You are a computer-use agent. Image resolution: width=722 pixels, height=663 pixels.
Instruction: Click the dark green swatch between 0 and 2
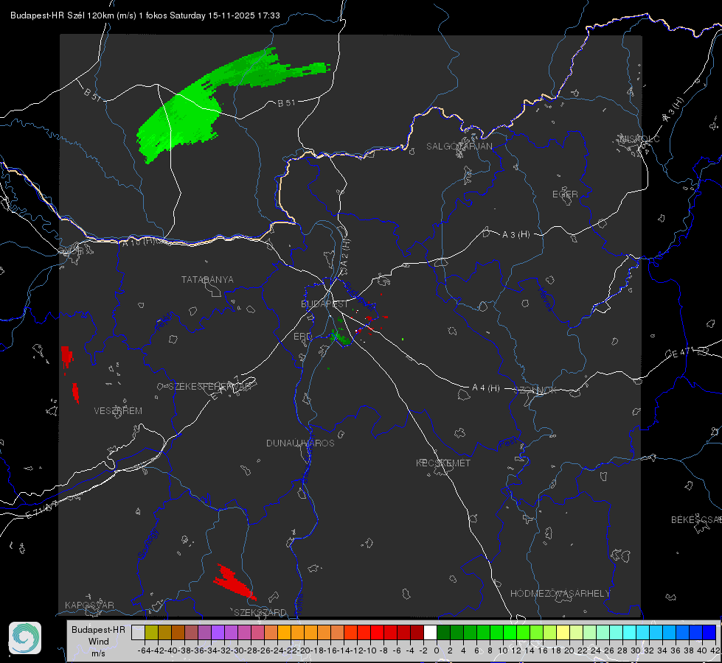click(443, 633)
